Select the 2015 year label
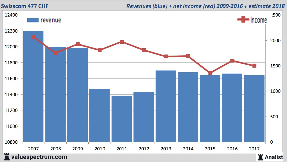Screen dimensions: 287x162 pos(210,149)
